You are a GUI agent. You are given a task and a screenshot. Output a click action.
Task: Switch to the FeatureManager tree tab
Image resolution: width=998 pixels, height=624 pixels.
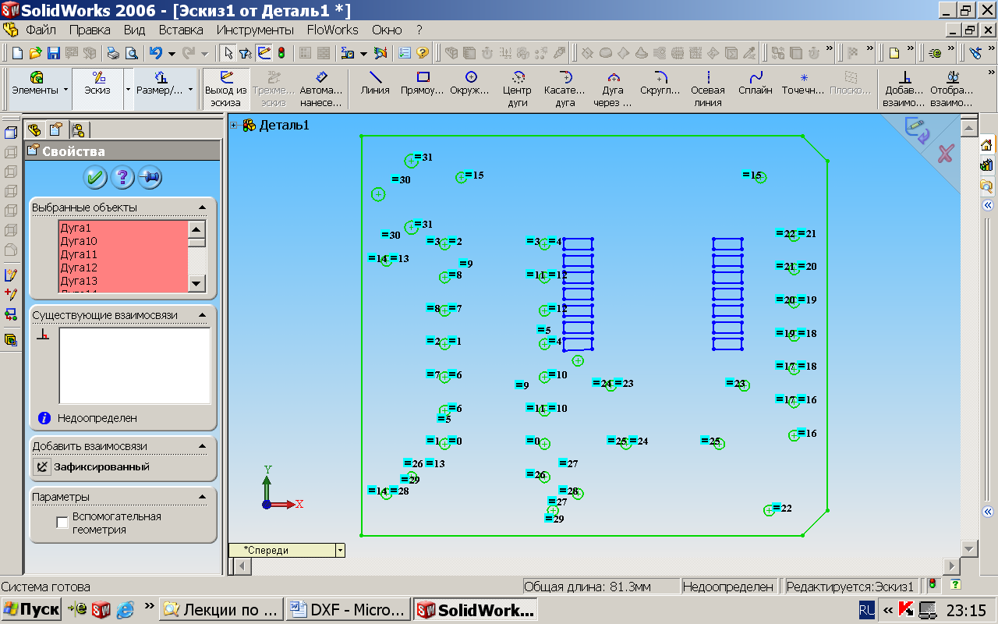click(x=34, y=129)
